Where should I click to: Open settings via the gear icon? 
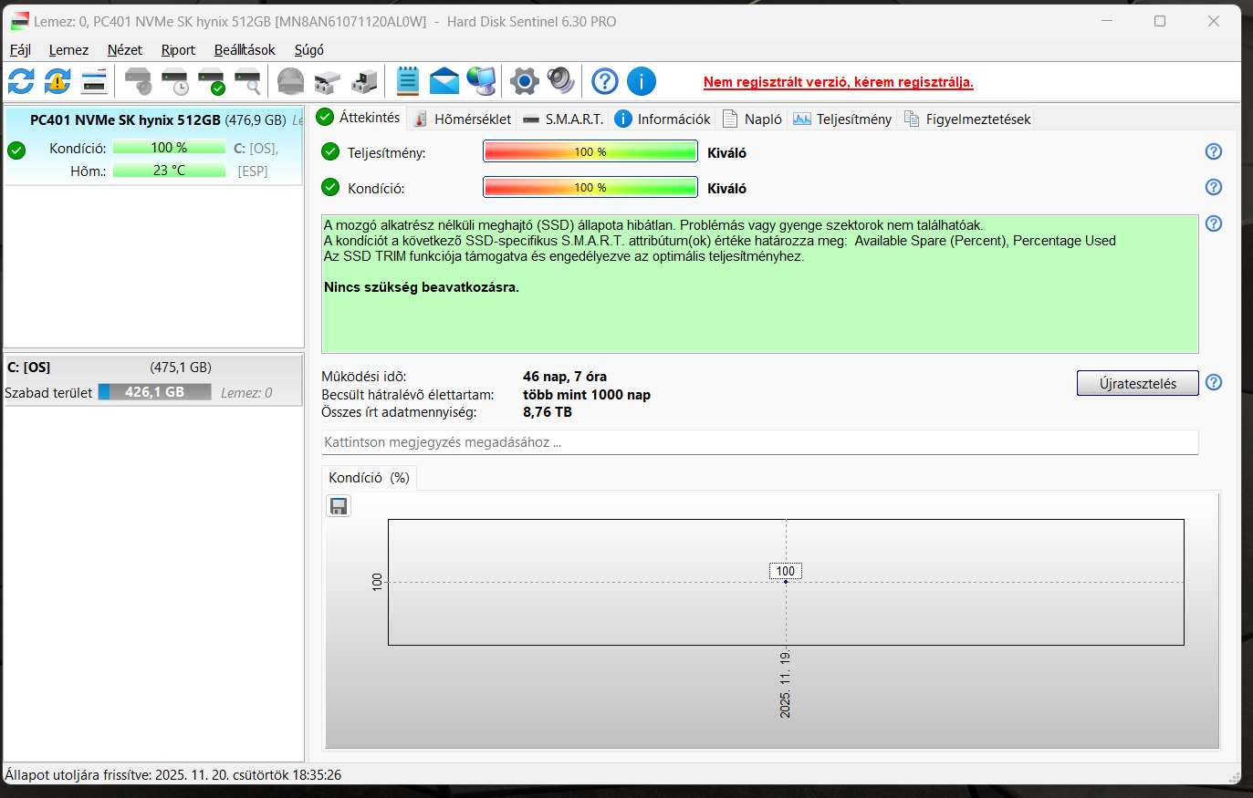tap(524, 81)
